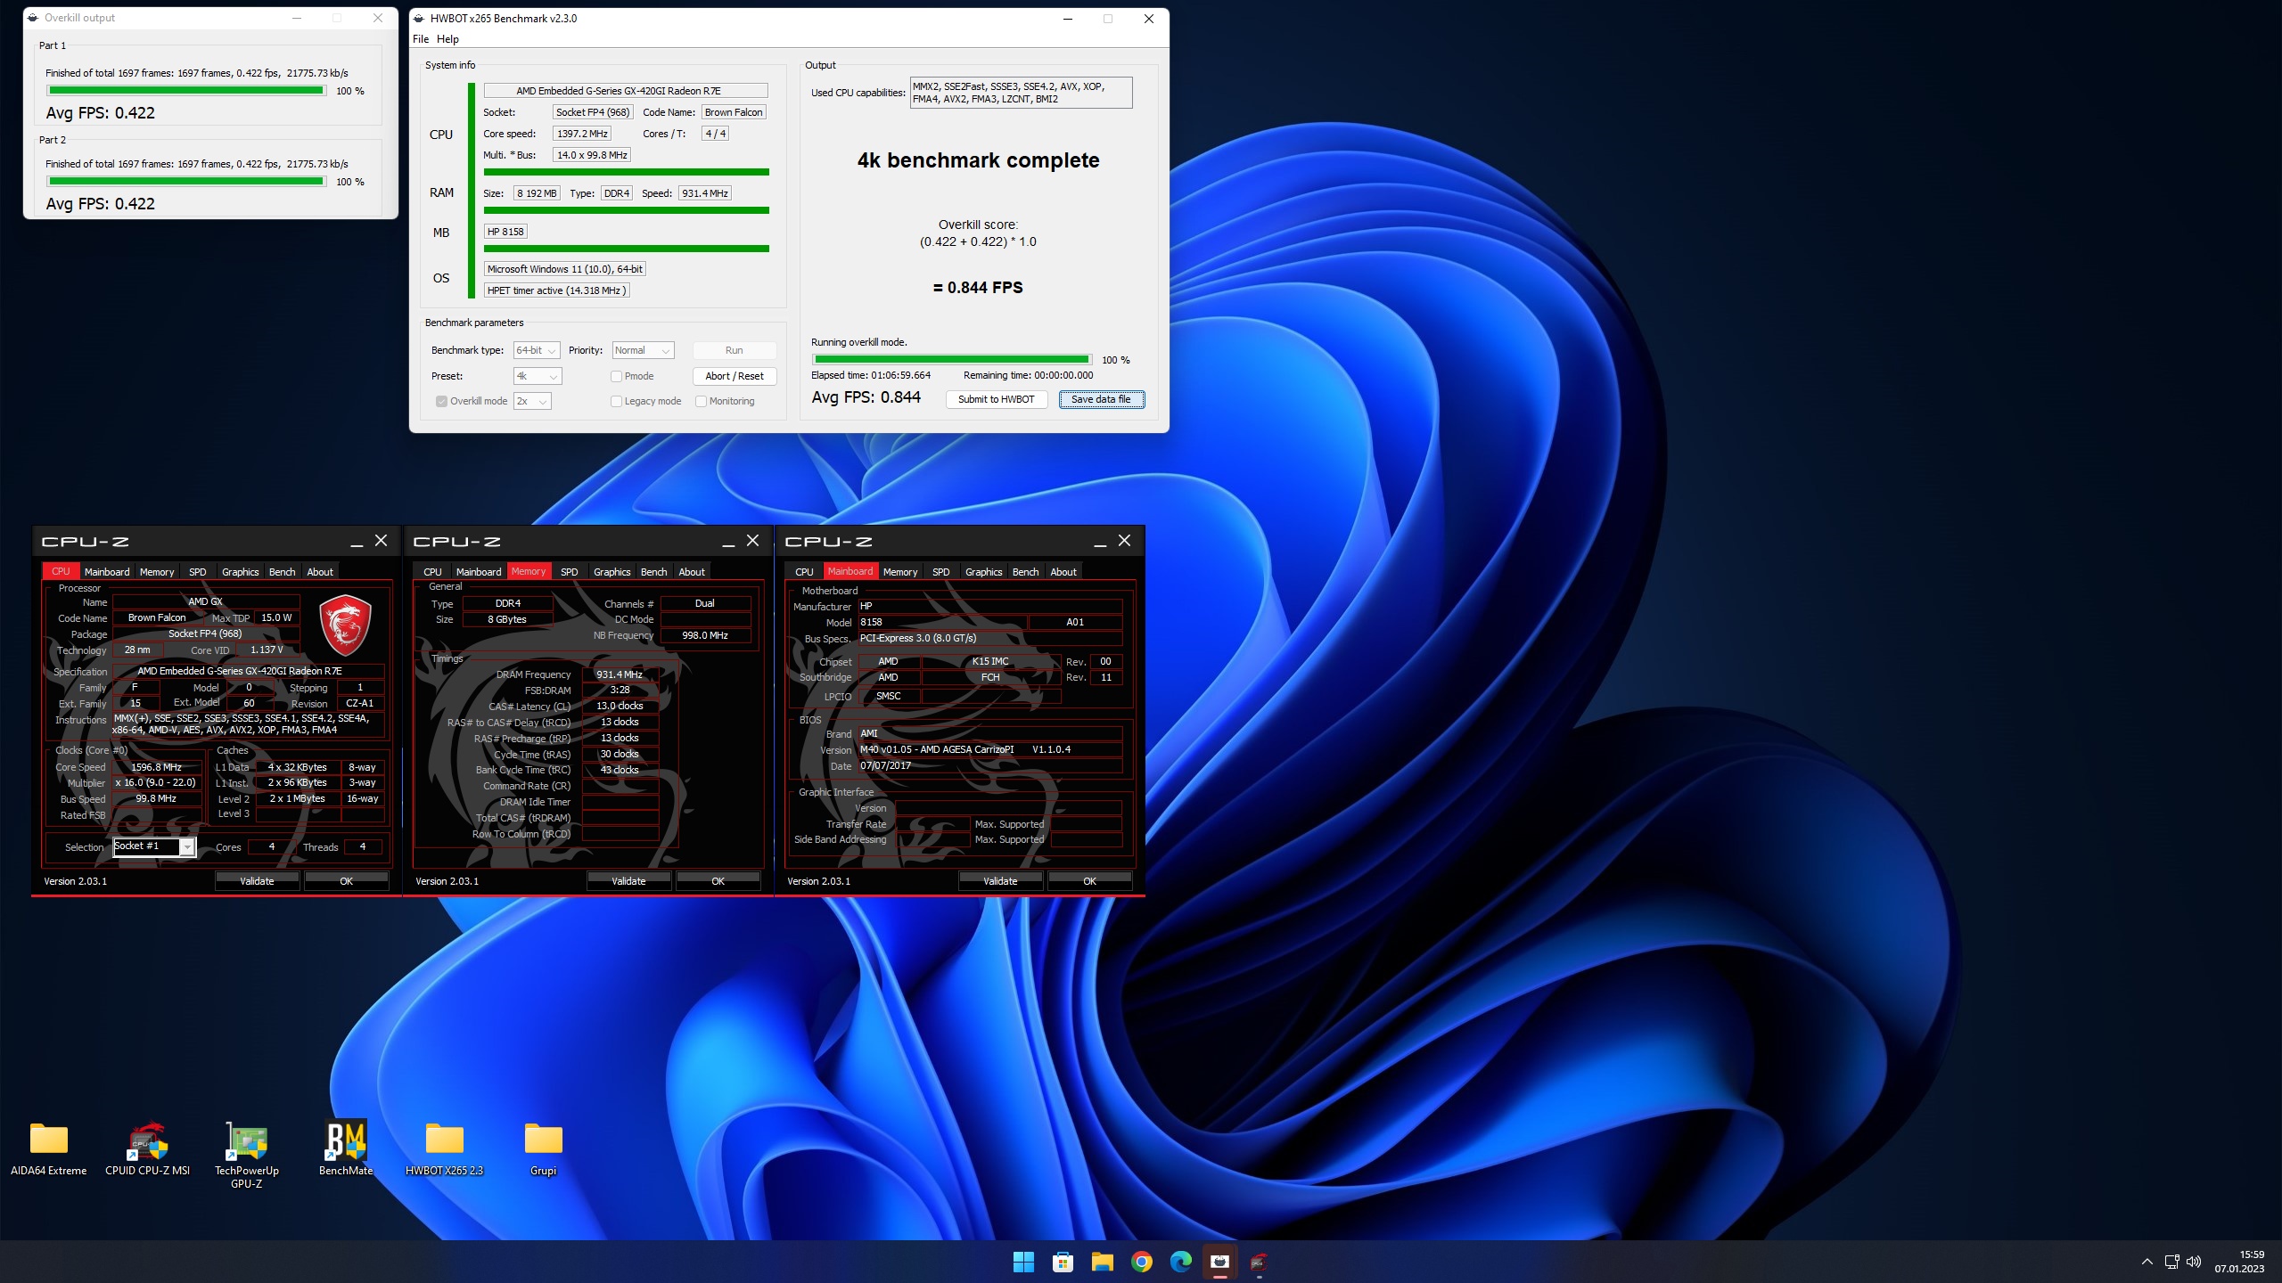Click Submit to HWBOT button
2282x1283 pixels.
(997, 399)
